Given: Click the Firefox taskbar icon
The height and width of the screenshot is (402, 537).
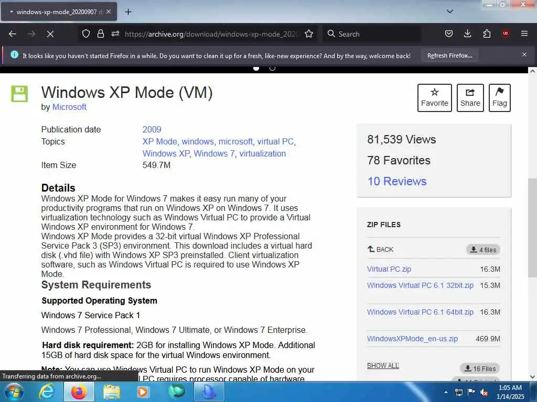Looking at the screenshot, I should (x=79, y=392).
